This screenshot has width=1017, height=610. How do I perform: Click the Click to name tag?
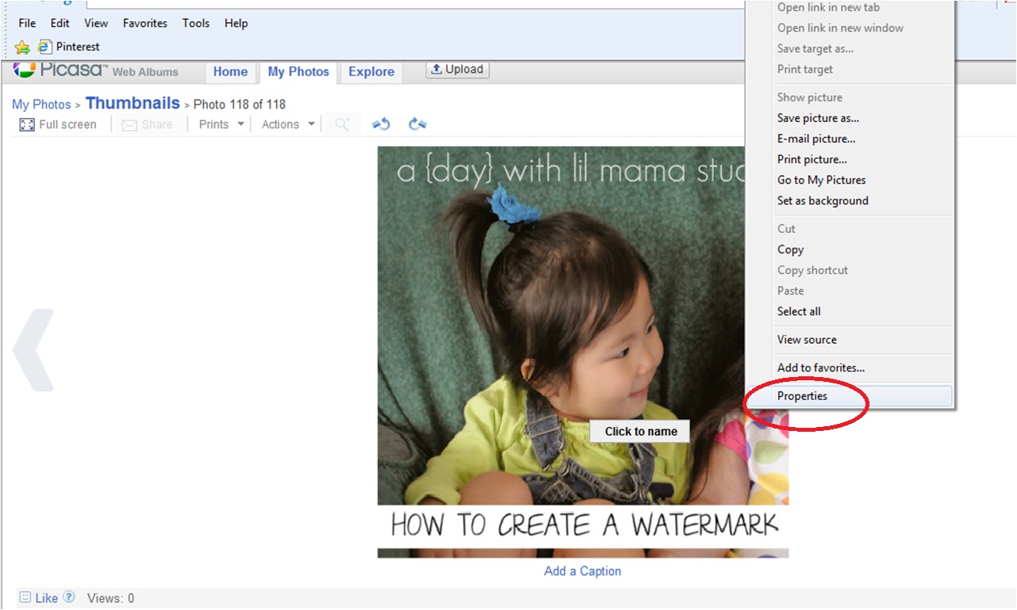639,431
